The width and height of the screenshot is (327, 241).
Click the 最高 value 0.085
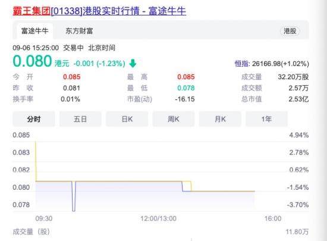click(186, 77)
